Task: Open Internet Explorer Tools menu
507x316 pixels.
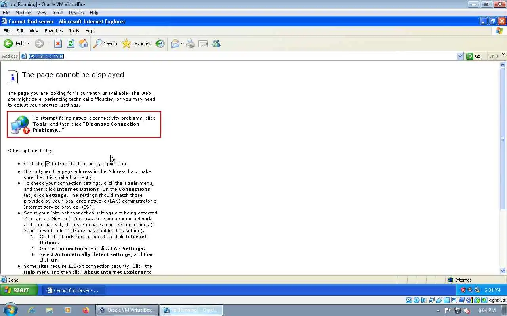Action: coord(74,31)
